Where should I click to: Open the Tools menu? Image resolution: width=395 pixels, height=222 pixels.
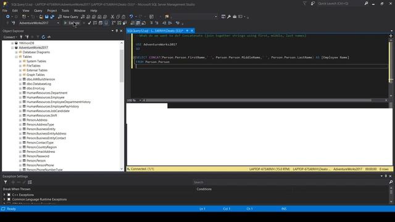tap(65, 10)
